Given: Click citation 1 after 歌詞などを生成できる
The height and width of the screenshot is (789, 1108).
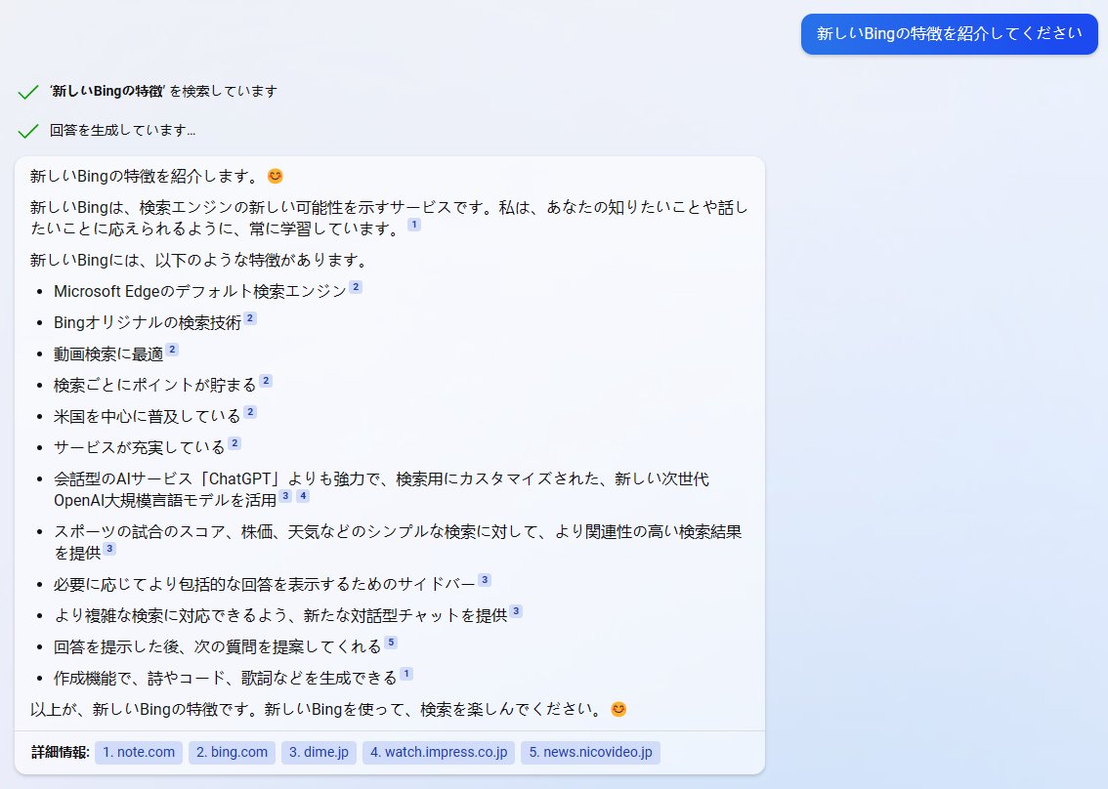Looking at the screenshot, I should pyautogui.click(x=406, y=673).
